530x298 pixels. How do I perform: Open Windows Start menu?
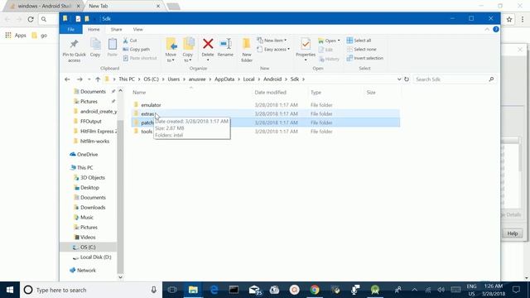point(10,290)
